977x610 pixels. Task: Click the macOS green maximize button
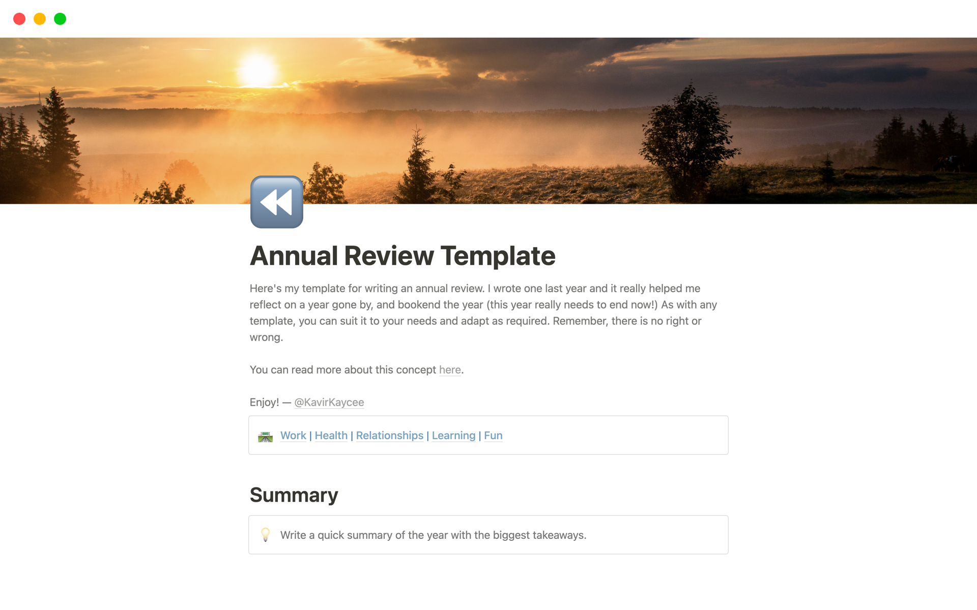(x=60, y=18)
